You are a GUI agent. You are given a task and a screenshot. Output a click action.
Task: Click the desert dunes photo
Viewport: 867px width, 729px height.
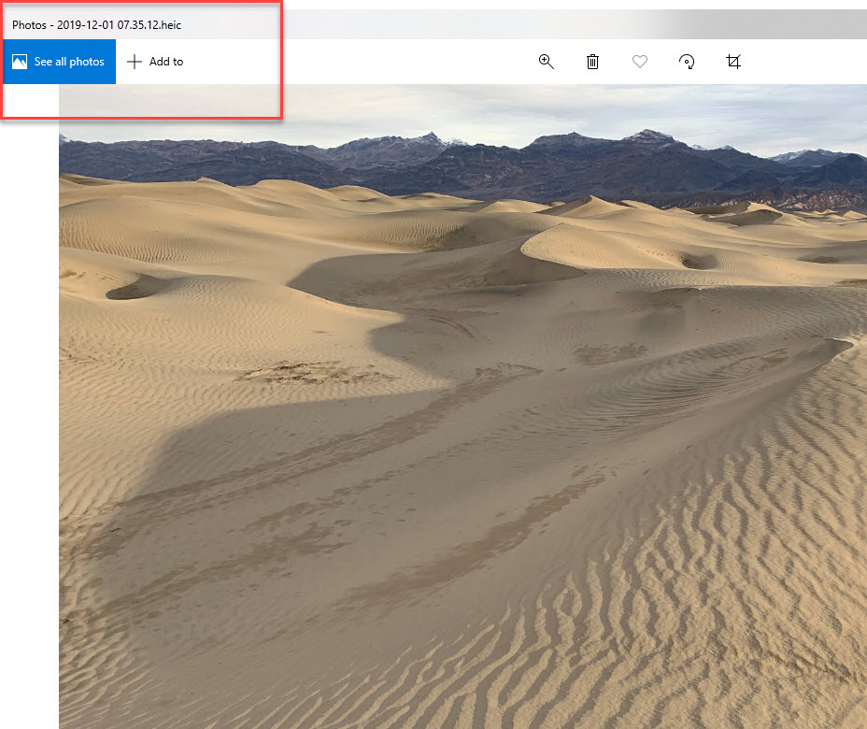point(462,407)
